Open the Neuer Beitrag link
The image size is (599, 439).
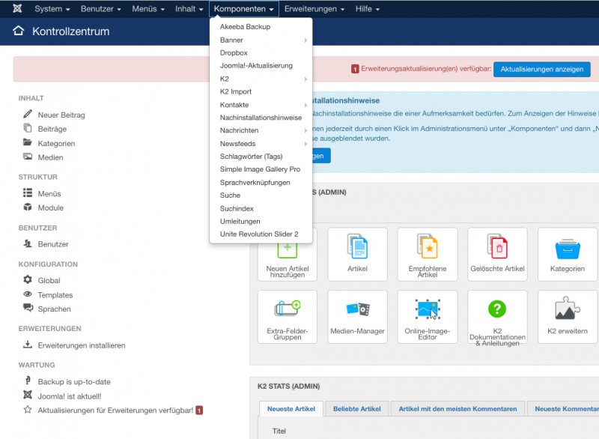click(61, 115)
